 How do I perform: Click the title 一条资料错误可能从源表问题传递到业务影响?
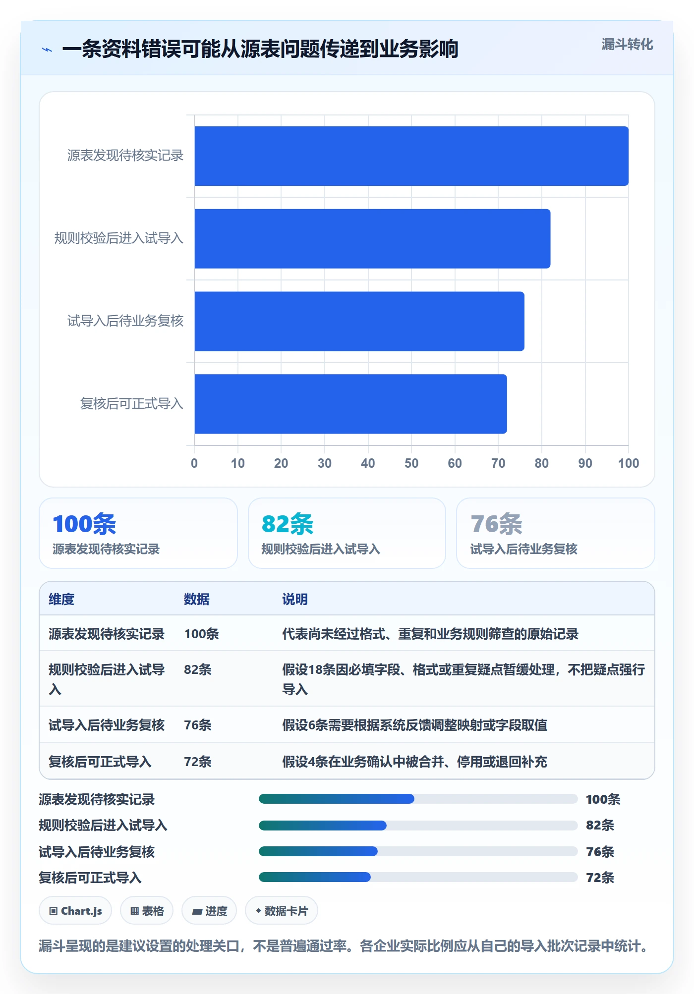pos(260,49)
